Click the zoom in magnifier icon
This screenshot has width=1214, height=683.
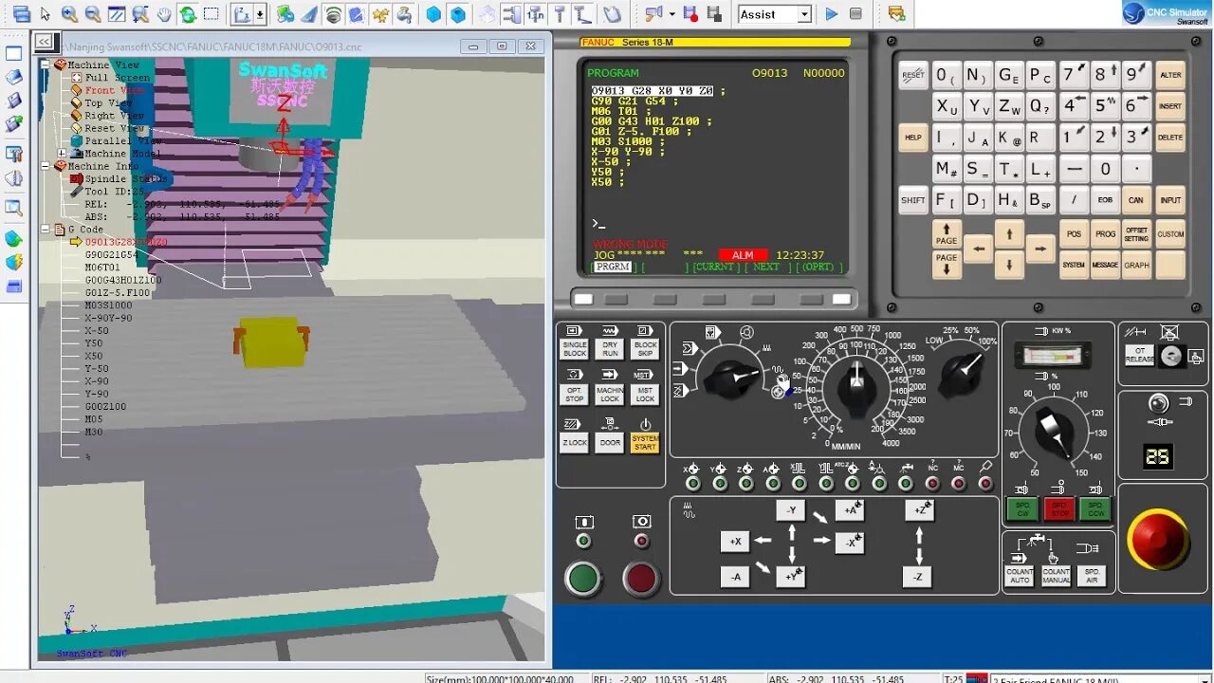click(x=69, y=14)
